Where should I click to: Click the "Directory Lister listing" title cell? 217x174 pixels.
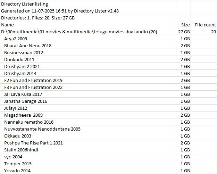[x=25, y=4]
